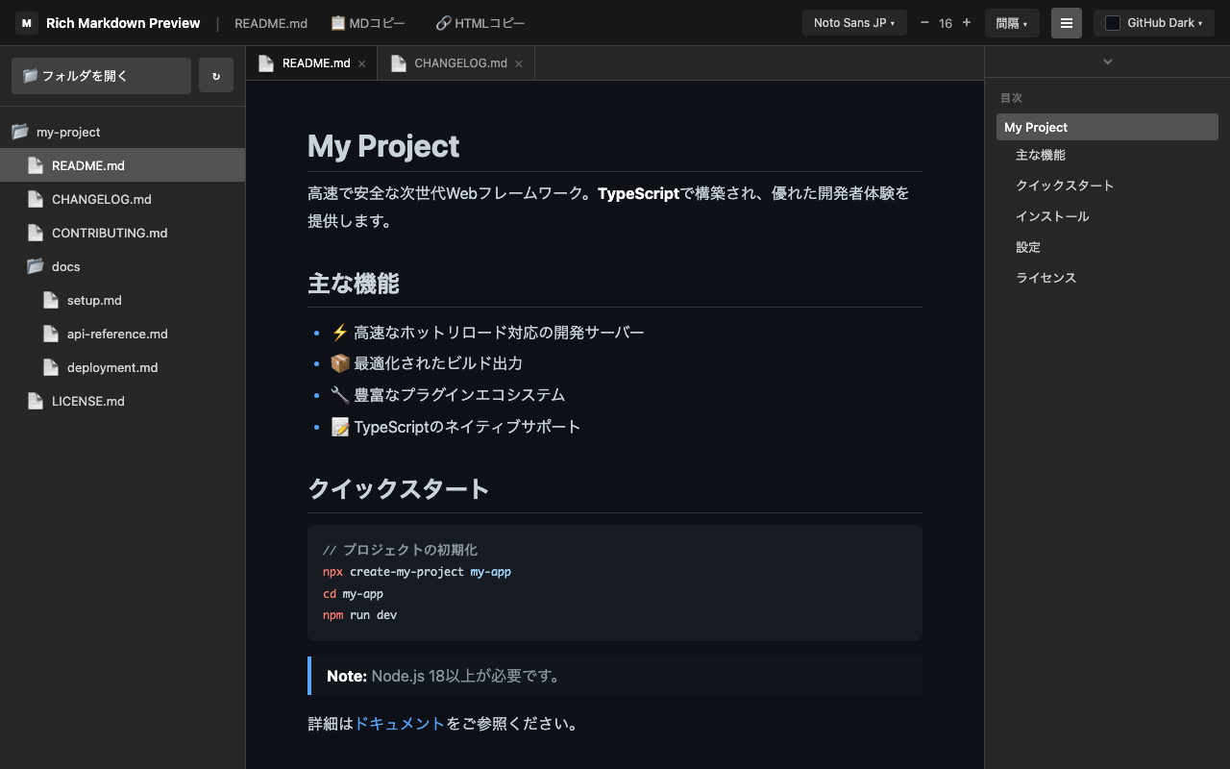Image resolution: width=1230 pixels, height=769 pixels.
Task: Click the file icon on the README.md tab
Action: click(266, 63)
